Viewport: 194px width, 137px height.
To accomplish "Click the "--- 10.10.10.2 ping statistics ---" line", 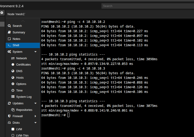I will click(73, 54).
